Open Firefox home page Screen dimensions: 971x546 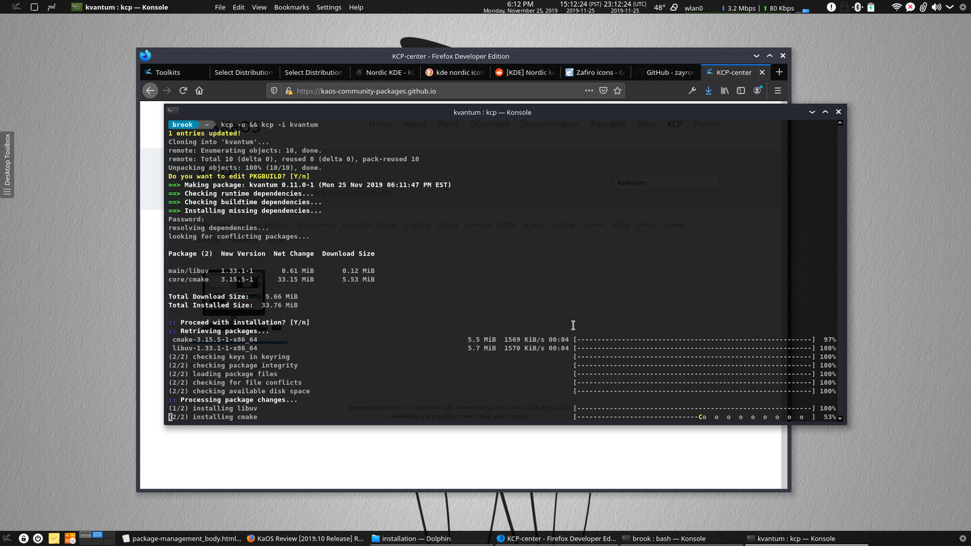199,90
